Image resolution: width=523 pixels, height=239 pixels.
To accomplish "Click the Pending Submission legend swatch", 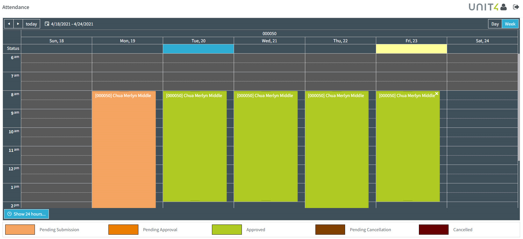I will (x=20, y=229).
